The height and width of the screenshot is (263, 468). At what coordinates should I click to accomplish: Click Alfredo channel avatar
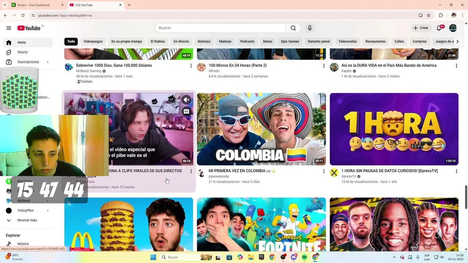201,67
